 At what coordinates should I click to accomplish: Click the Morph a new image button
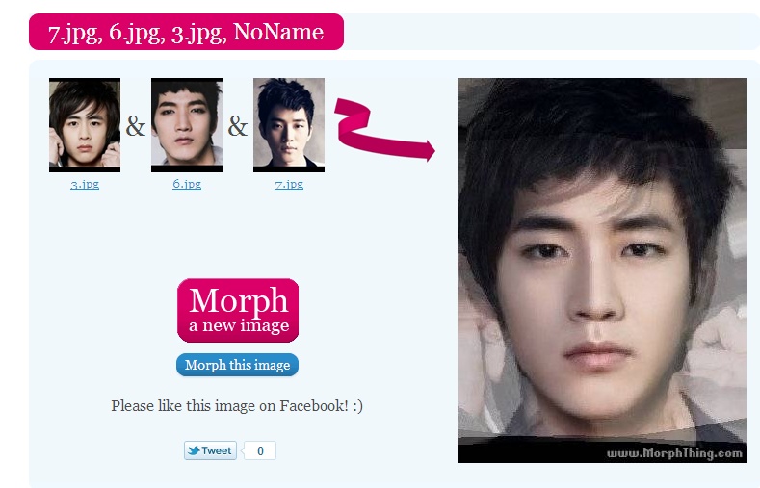pyautogui.click(x=238, y=310)
